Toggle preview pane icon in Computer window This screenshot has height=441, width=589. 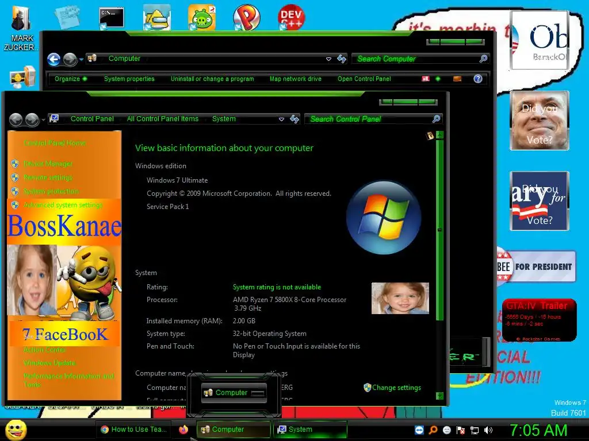(457, 79)
